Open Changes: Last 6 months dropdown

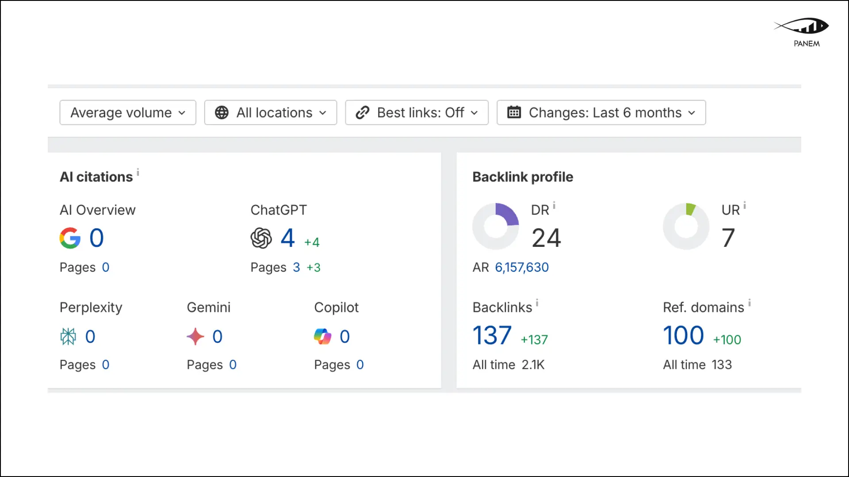(601, 113)
